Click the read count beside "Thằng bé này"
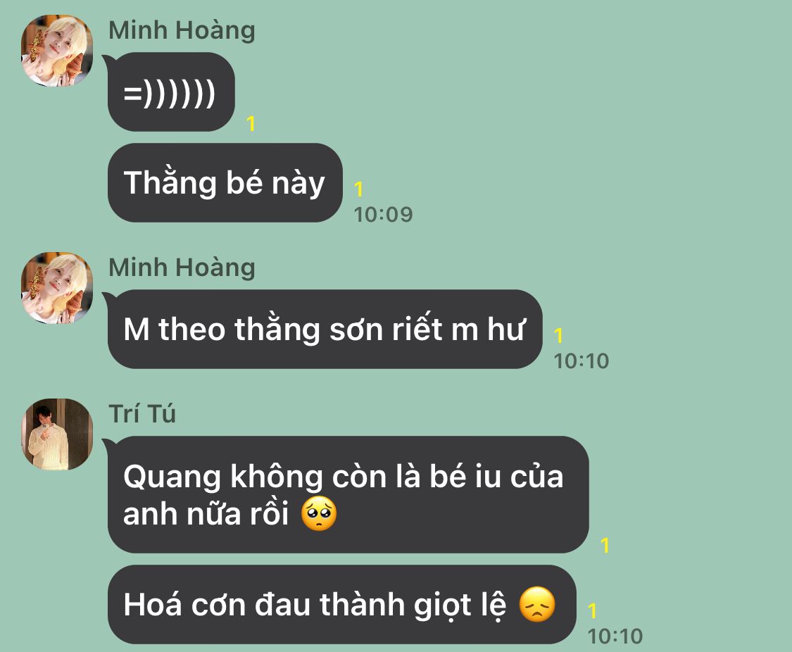 coord(358,189)
